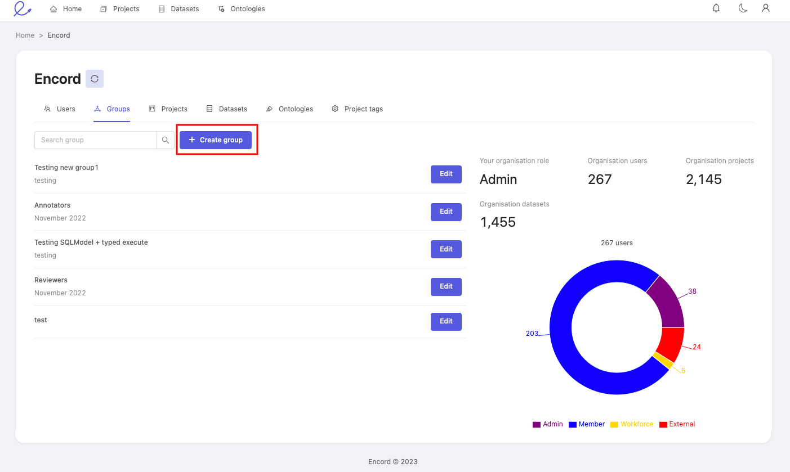Click the search magnifier icon button
Image resolution: width=790 pixels, height=472 pixels.
[166, 140]
